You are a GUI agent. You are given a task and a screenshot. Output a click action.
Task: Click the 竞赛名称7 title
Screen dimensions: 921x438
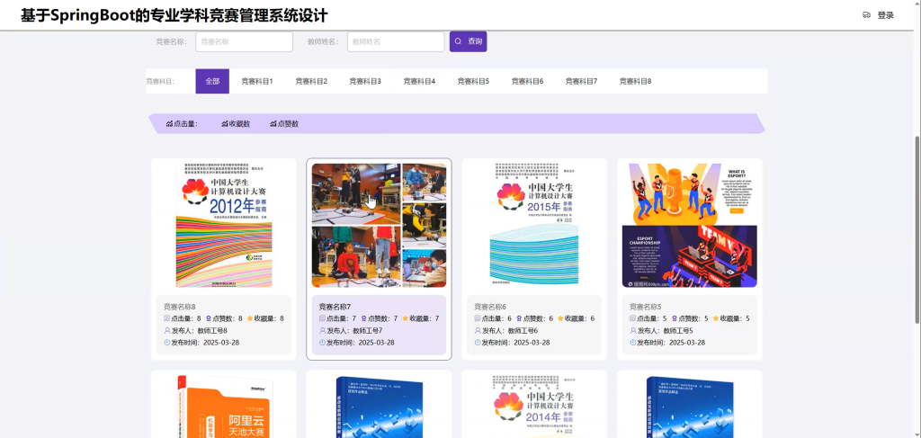click(x=335, y=307)
